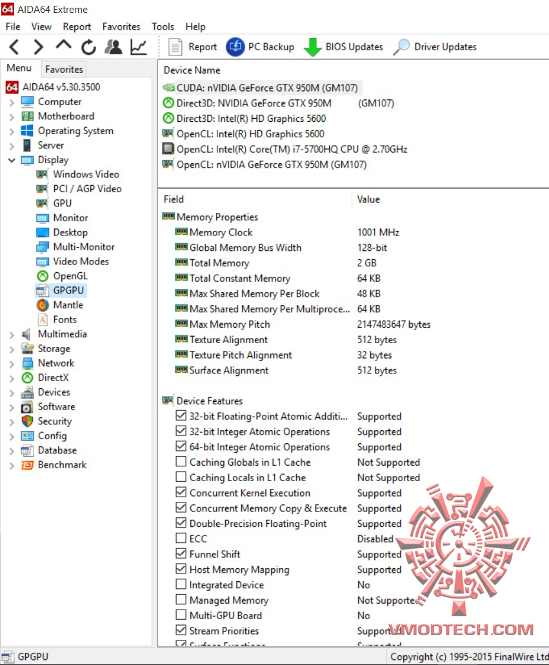Screen dimensions: 549x665
Task: Select the GPU tree item icon
Action: click(x=42, y=203)
